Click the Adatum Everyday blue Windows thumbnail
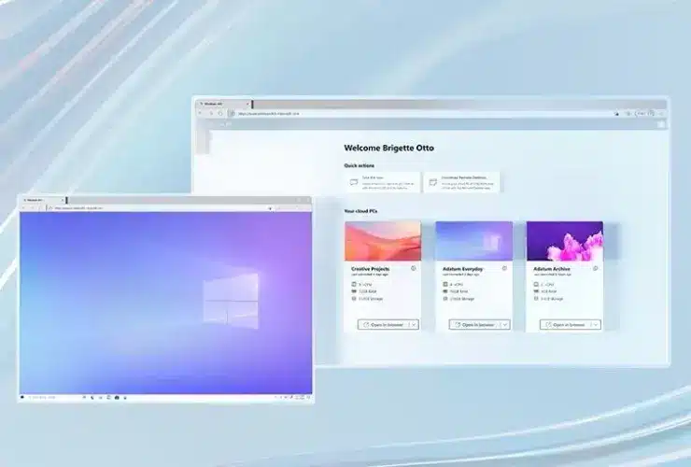 (474, 241)
